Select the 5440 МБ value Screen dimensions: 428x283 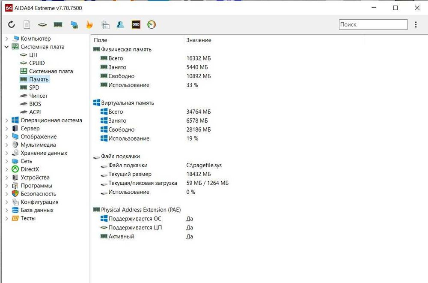(197, 67)
